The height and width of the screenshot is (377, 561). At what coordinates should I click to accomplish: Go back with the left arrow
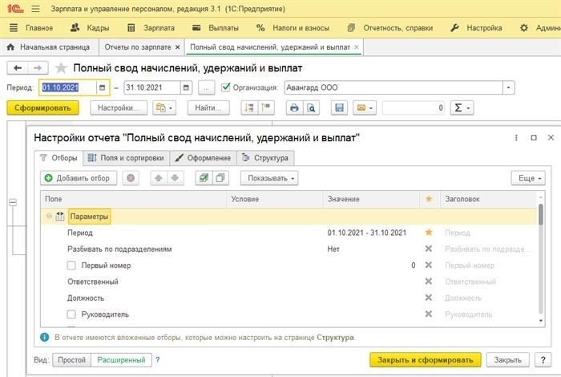pos(18,67)
